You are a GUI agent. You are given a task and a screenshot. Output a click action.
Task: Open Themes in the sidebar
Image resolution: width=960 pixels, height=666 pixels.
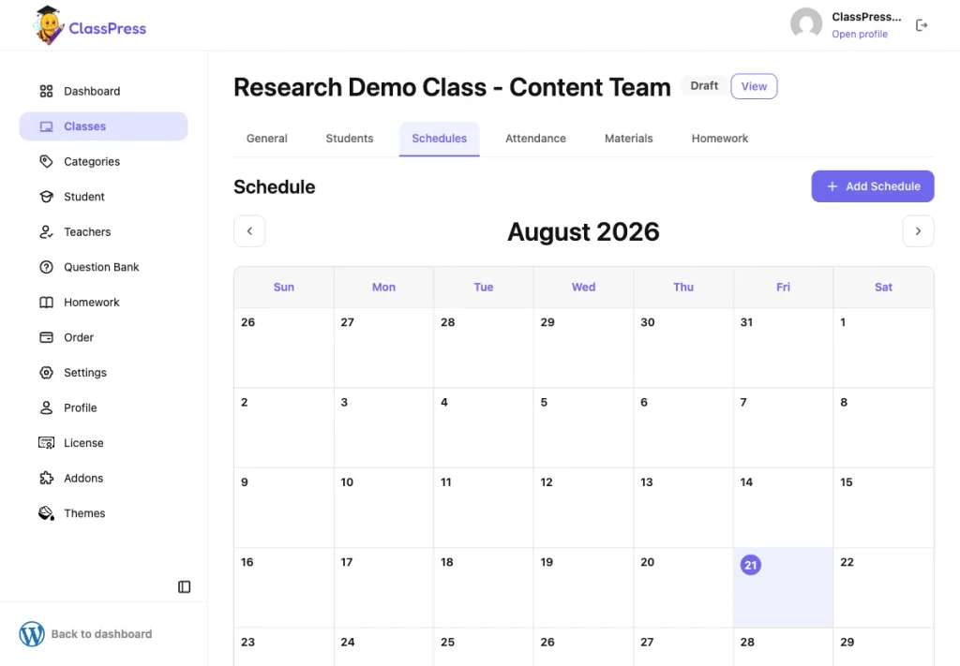[103, 513]
